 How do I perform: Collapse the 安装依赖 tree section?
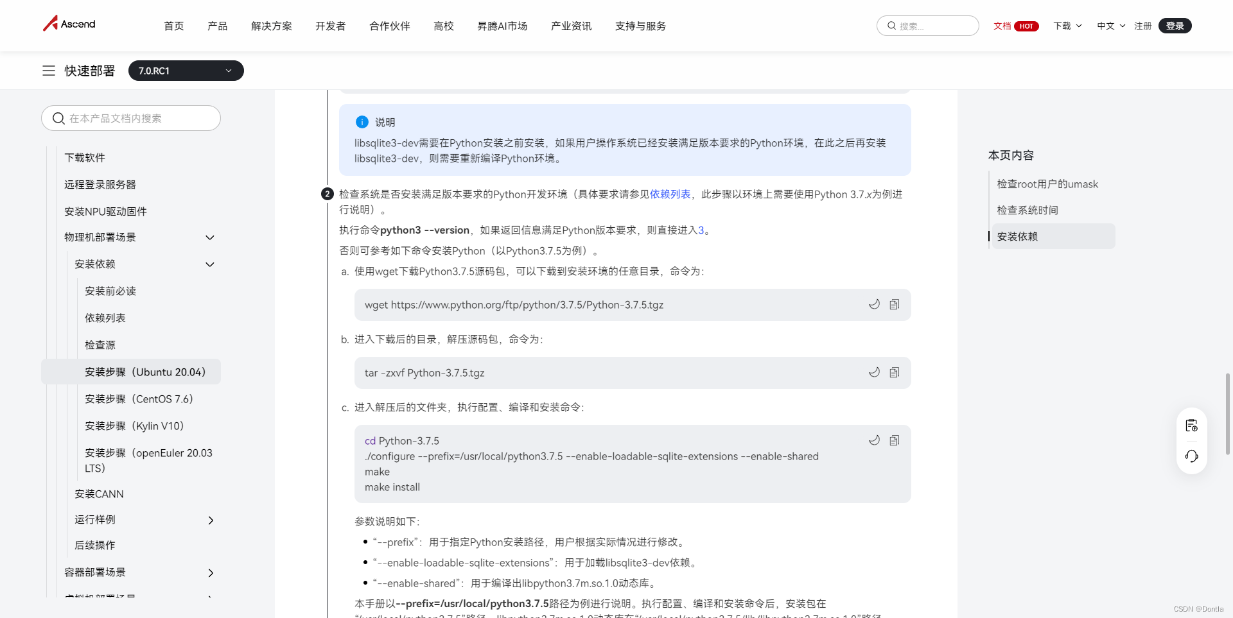209,264
